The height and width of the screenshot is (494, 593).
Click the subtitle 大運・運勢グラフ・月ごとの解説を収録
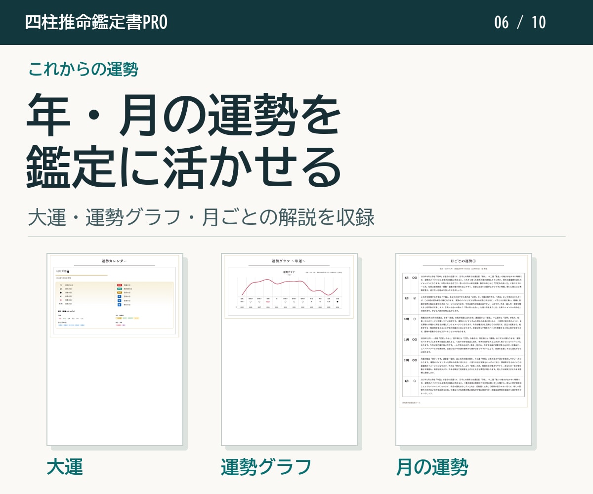pyautogui.click(x=201, y=218)
